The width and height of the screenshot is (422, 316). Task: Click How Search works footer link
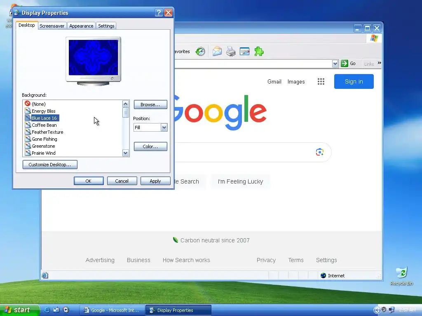pyautogui.click(x=186, y=260)
